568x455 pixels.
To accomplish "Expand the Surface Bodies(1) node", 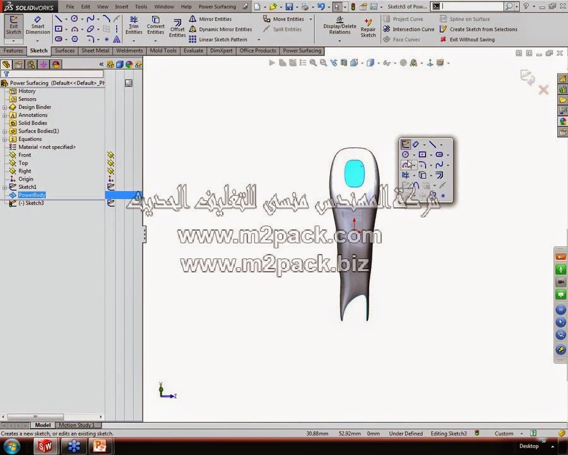I will (x=4, y=131).
